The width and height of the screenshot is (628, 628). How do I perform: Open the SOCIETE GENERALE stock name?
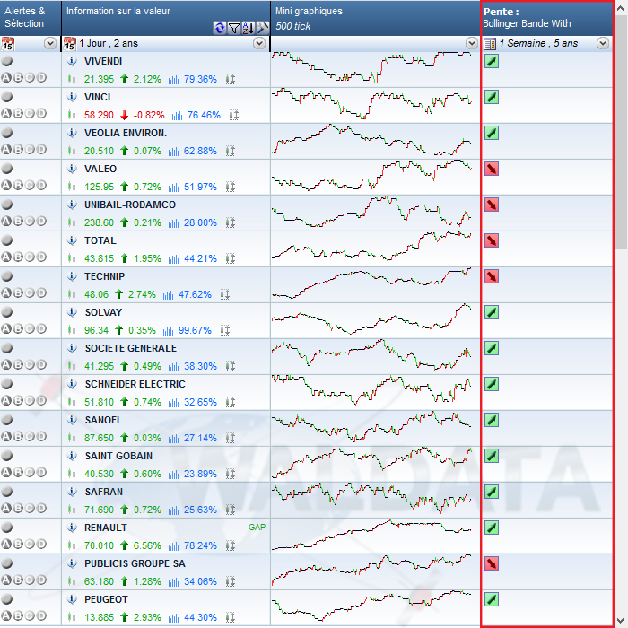[131, 348]
